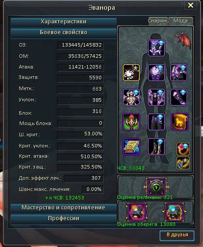Click the red-gem ring slot
This screenshot has width=203, height=247.
tap(183, 149)
